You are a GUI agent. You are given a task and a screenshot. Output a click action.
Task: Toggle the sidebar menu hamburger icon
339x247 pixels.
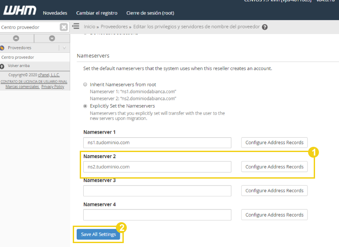pos(76,27)
